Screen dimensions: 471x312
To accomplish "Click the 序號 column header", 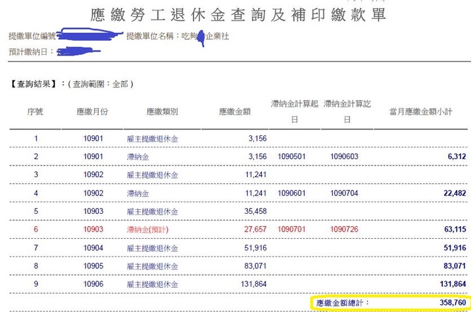I will coord(35,112).
